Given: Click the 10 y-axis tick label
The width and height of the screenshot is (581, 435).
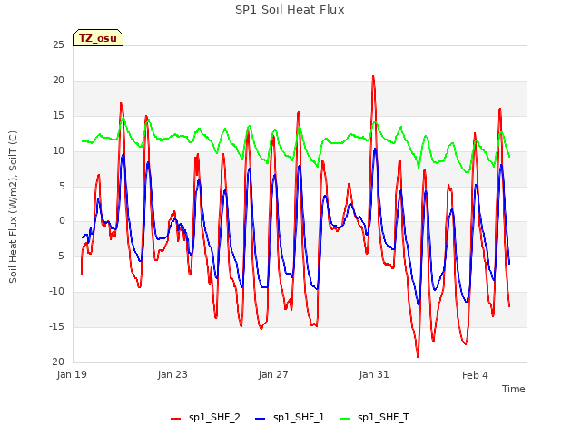Looking at the screenshot, I should [x=58, y=151].
